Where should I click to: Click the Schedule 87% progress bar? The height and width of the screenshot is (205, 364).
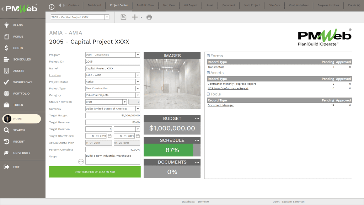click(172, 150)
